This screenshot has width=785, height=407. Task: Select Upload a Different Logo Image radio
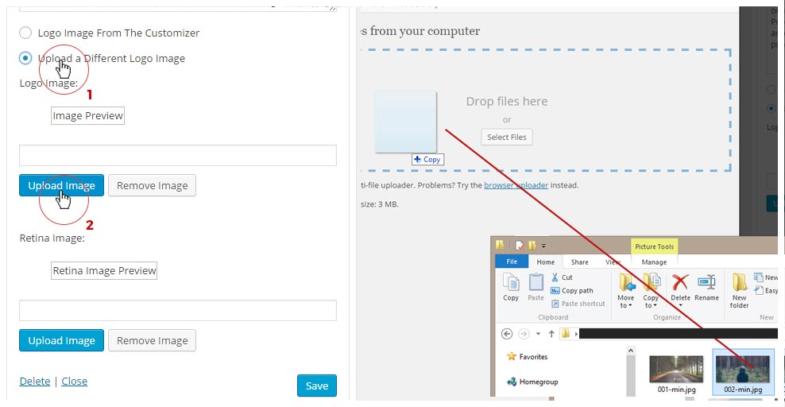(x=26, y=59)
